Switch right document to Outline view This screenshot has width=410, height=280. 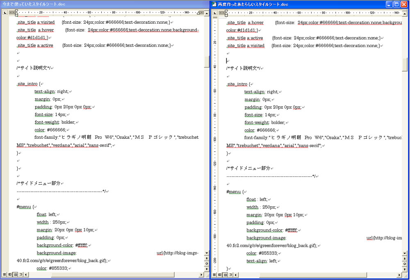tap(230, 275)
